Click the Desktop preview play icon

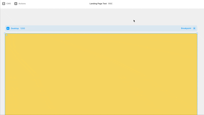point(8,28)
